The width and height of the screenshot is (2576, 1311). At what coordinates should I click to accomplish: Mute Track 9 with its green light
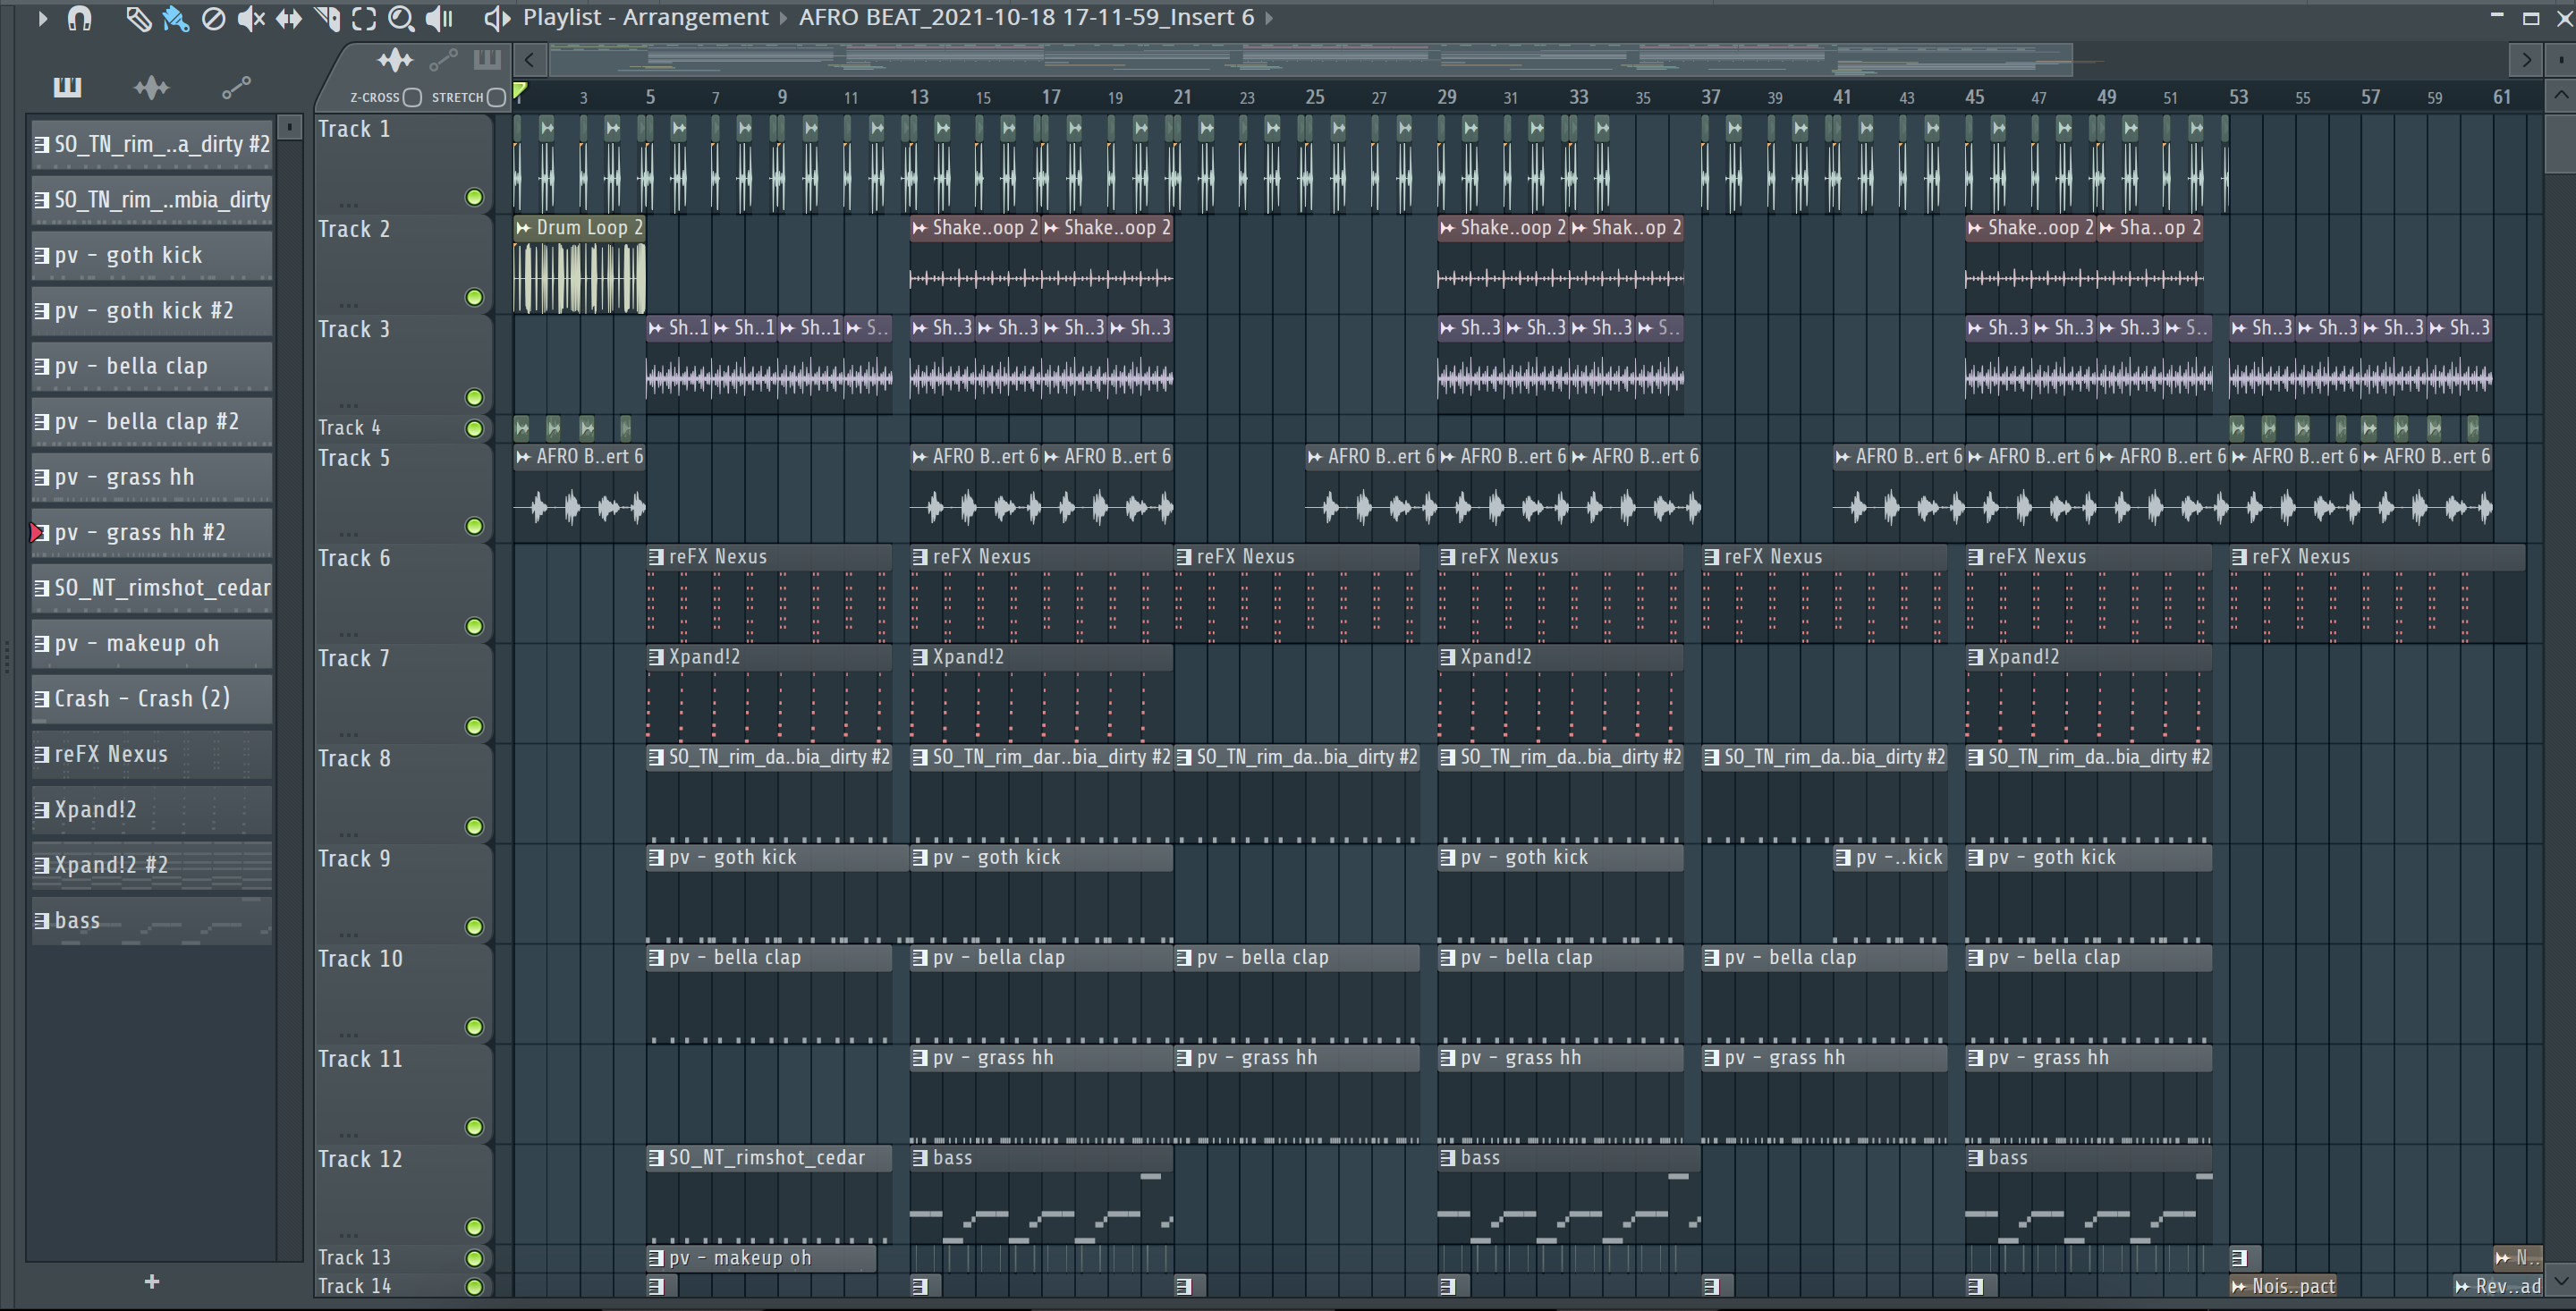pyautogui.click(x=474, y=926)
